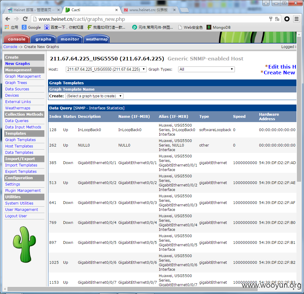Open Devices in sidebar

[x=12, y=95]
